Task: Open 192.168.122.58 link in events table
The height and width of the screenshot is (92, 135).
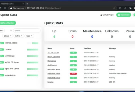Action: point(53,52)
